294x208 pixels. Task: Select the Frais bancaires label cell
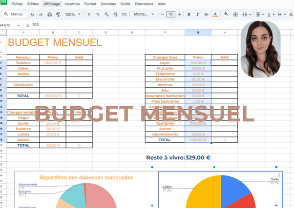click(x=165, y=101)
